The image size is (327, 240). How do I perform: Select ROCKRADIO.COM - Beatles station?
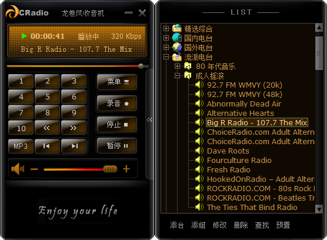click(261, 198)
